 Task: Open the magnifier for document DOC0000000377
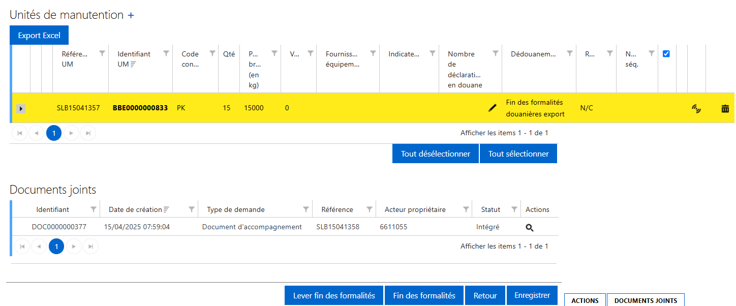[x=529, y=227]
